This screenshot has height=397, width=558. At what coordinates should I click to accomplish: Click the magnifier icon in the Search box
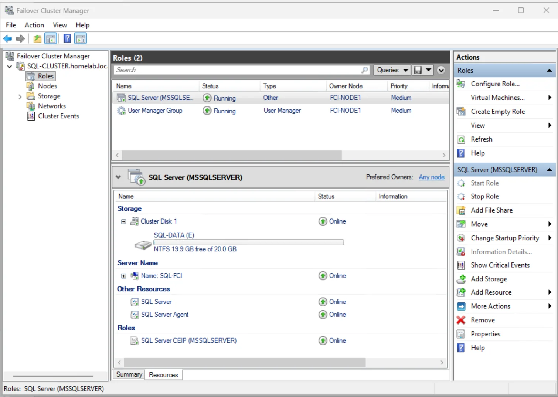point(365,70)
